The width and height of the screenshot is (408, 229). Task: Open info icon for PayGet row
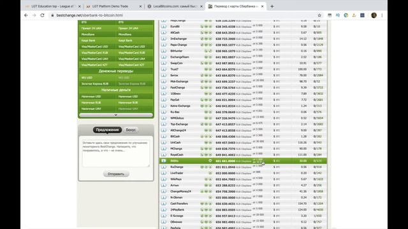tap(164, 100)
